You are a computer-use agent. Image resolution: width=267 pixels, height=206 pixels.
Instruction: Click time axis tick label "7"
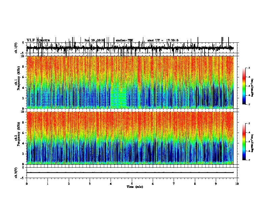point(174,184)
